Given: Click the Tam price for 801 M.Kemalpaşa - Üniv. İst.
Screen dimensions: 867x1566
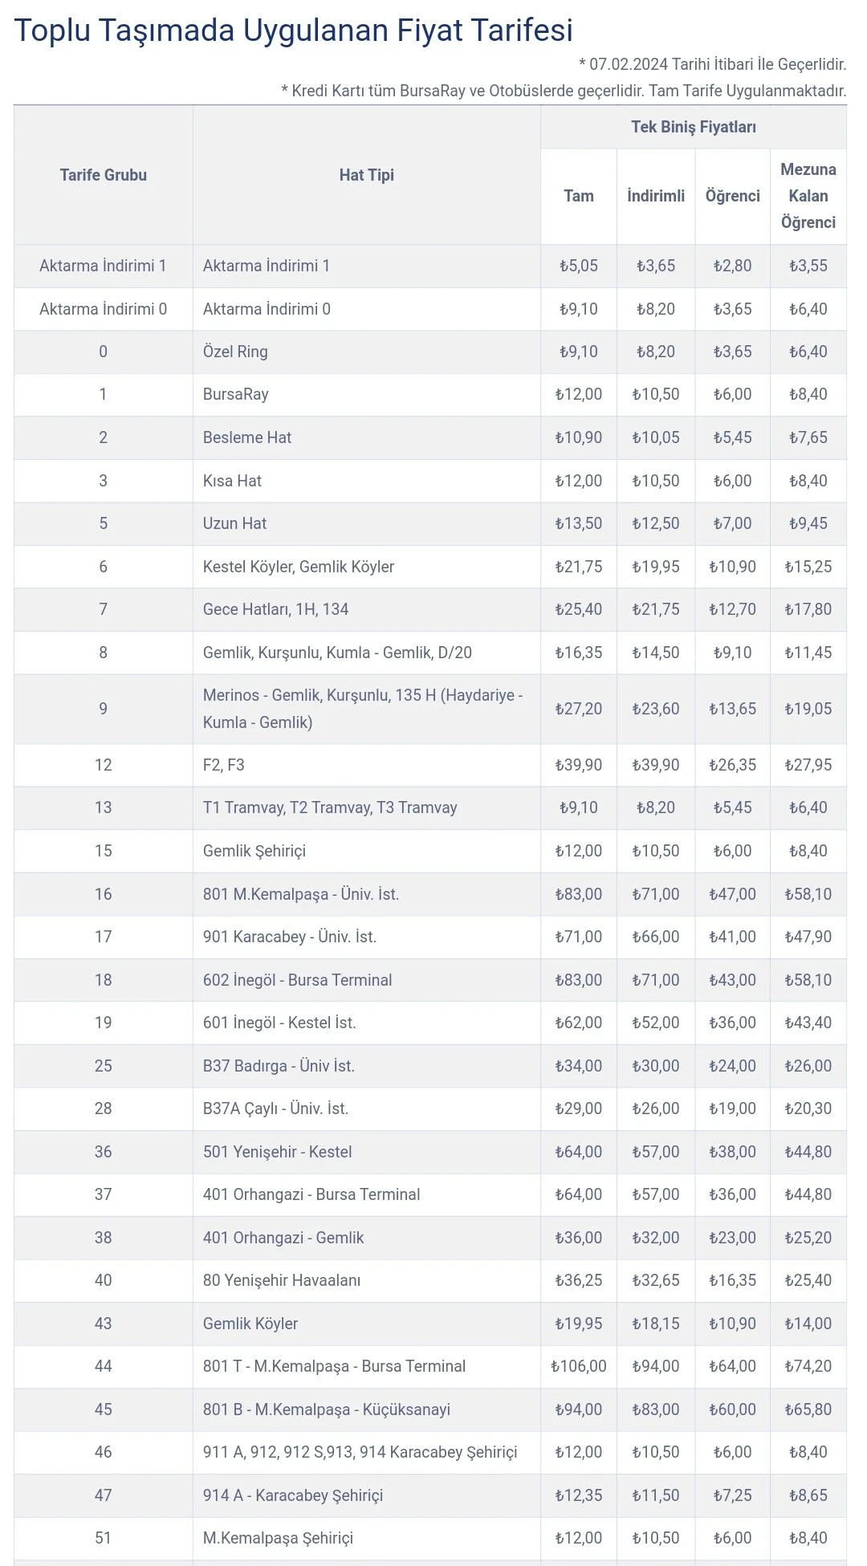Looking at the screenshot, I should 578,894.
